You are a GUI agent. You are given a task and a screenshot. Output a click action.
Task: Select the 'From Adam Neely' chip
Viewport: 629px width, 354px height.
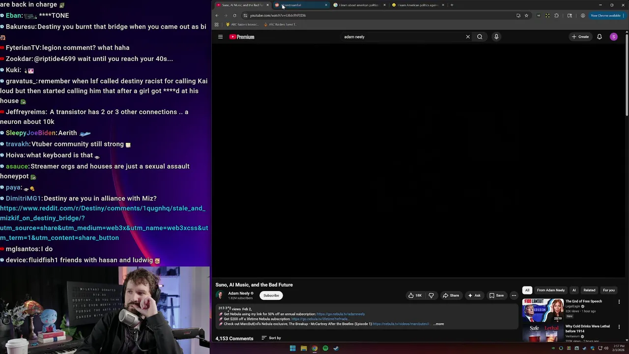coord(551,290)
